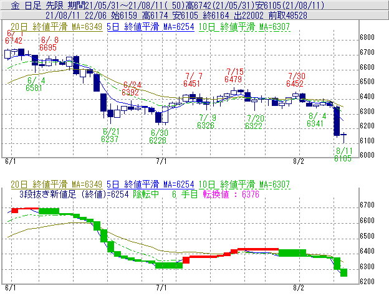Click the long red bar near 6400 in lower chart
The width and height of the screenshot is (389, 296).
point(258,249)
